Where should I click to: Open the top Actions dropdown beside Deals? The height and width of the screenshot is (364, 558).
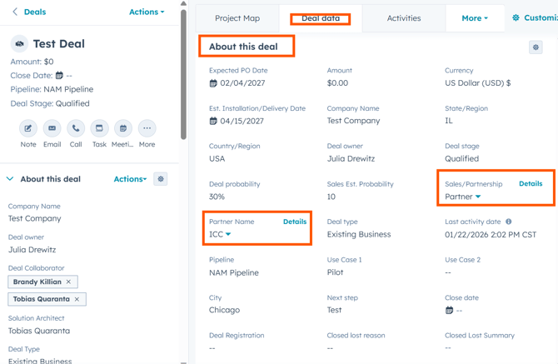[x=147, y=12]
